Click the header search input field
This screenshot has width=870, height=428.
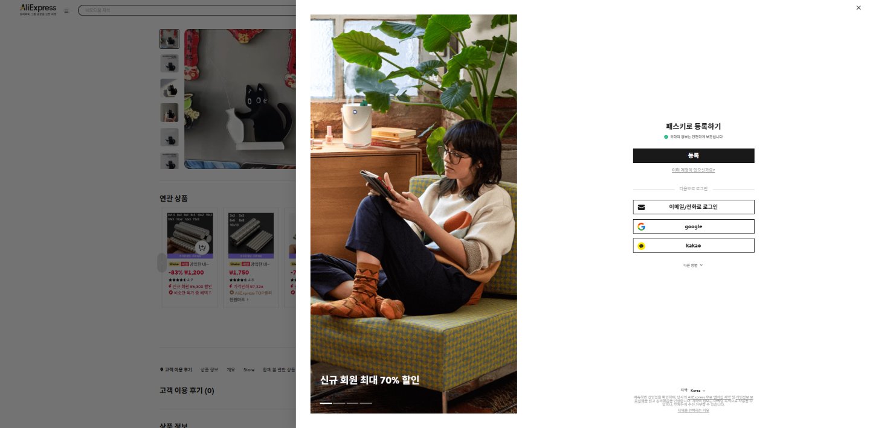(187, 10)
